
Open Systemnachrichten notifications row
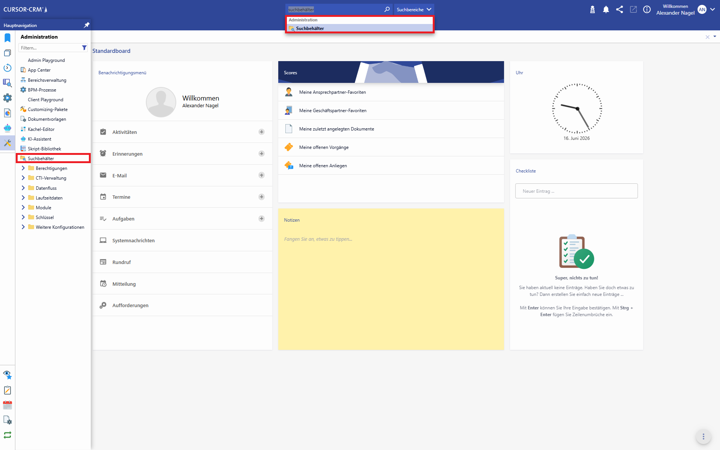182,240
